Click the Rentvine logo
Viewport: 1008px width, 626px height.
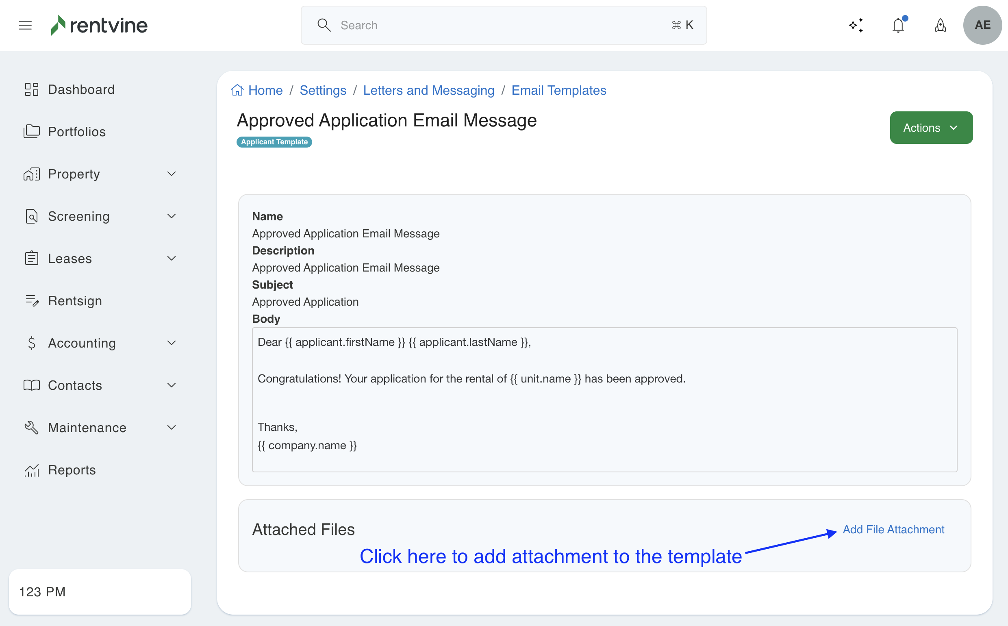pyautogui.click(x=99, y=25)
